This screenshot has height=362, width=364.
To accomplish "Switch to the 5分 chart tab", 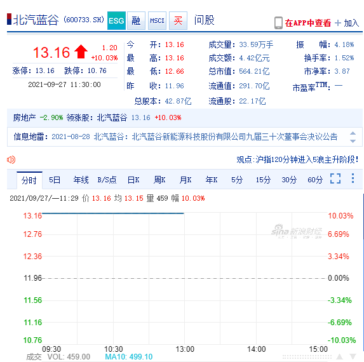I will tap(237, 180).
